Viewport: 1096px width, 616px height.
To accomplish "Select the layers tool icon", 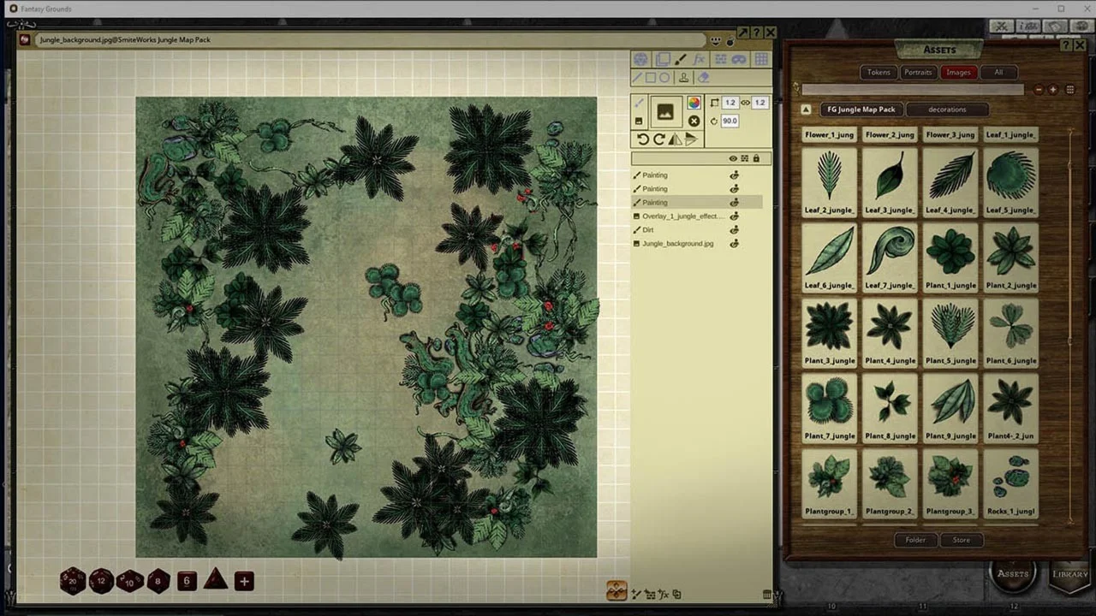I will pos(662,59).
